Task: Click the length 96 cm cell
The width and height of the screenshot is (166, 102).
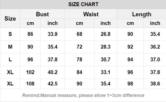Action: (x=130, y=72)
